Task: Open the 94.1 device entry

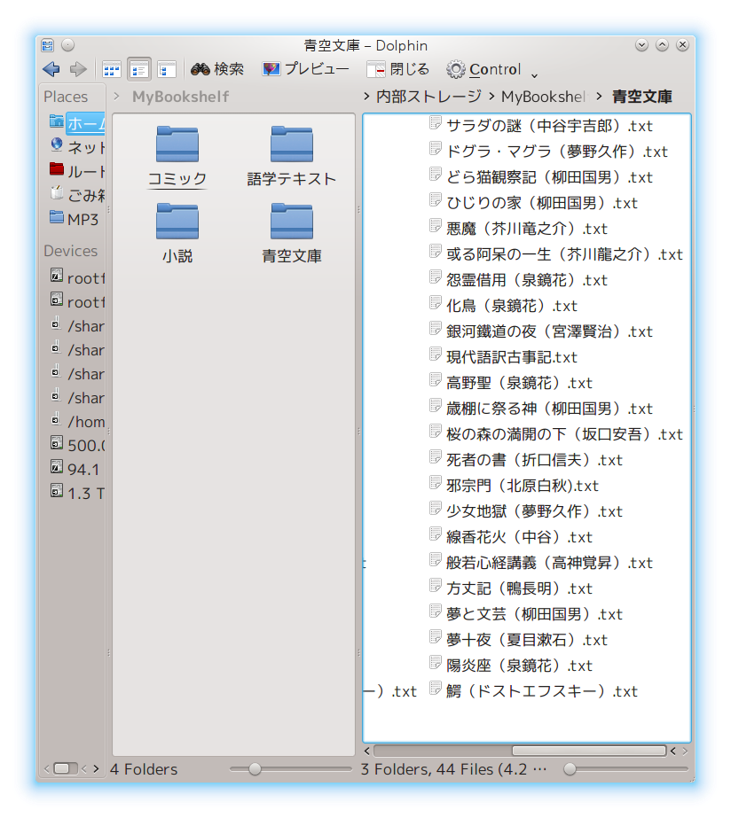Action: (x=75, y=469)
